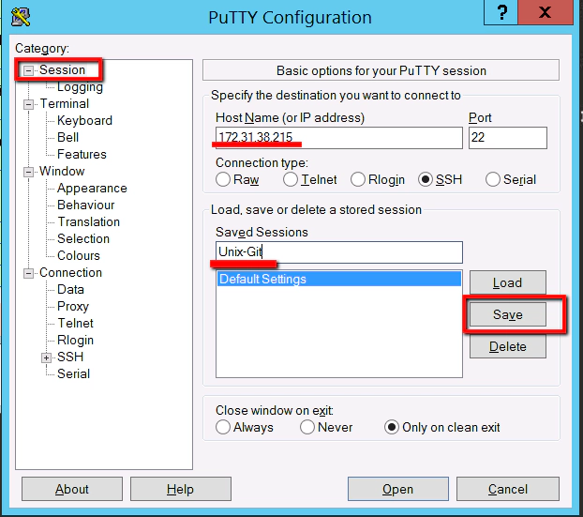Screen dimensions: 583x517
Task: Collapse the Connection tree node
Action: coord(28,273)
